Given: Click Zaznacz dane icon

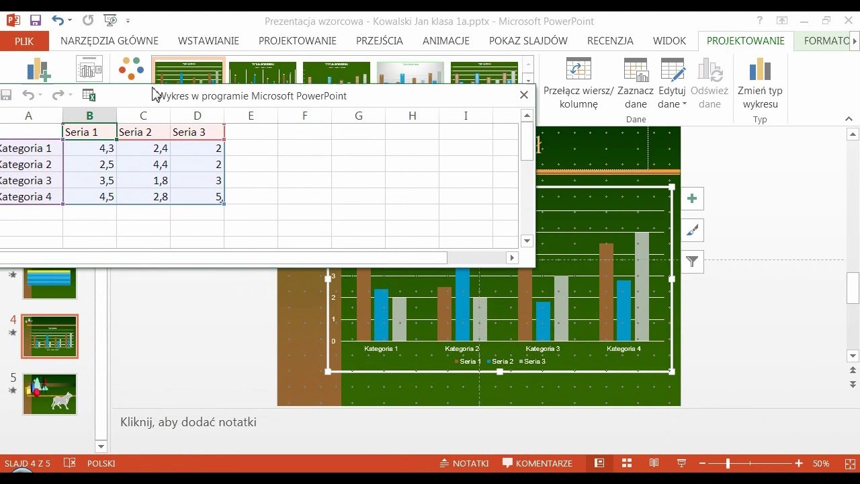Looking at the screenshot, I should (636, 70).
